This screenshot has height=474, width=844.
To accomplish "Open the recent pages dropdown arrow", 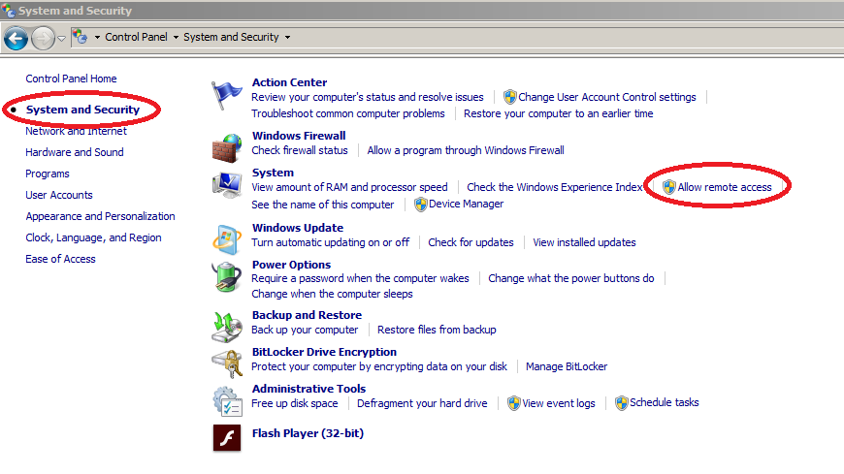I will (62, 38).
